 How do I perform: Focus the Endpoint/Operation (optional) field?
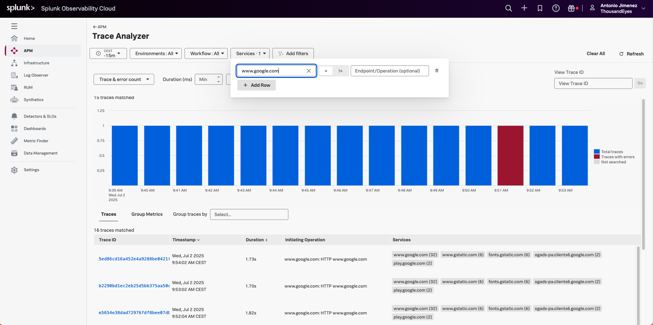click(x=389, y=71)
